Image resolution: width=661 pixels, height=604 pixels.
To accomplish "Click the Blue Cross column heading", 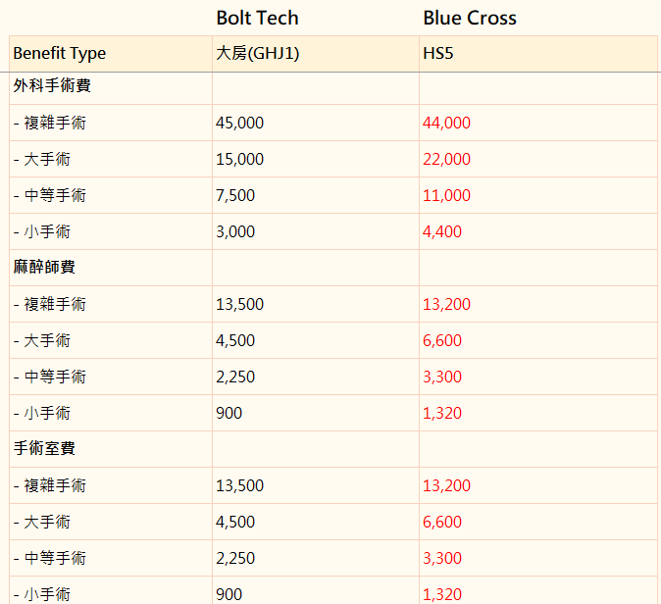I will (x=470, y=18).
